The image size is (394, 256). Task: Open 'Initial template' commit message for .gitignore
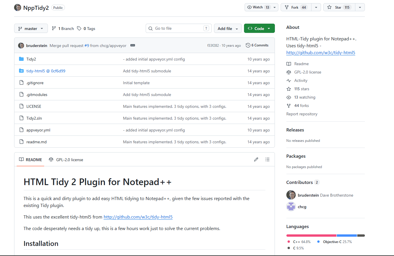coord(136,83)
